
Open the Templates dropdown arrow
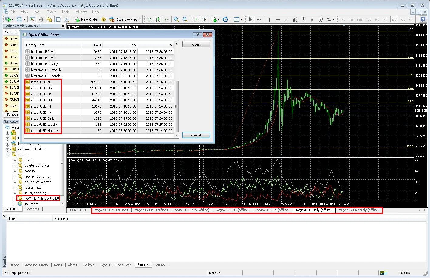click(241, 19)
